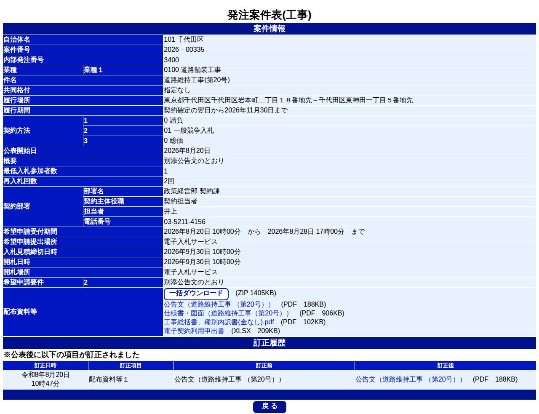Click the 共同格付 value 指定なし
This screenshot has height=414, width=539.
click(x=177, y=90)
